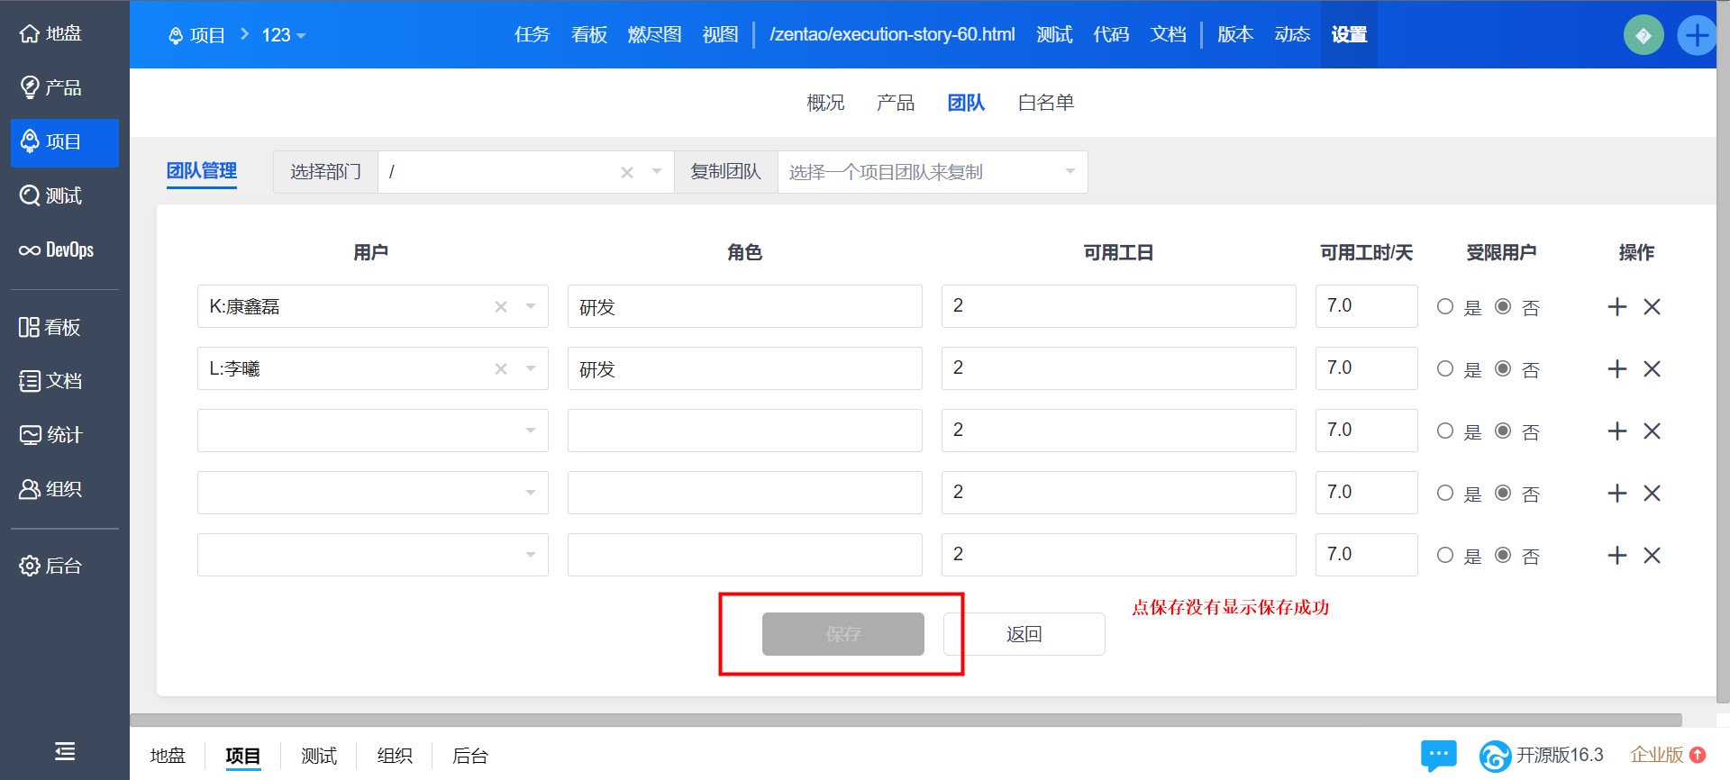The image size is (1730, 780).
Task: Open DevOps in the left sidebar
Action: point(58,250)
